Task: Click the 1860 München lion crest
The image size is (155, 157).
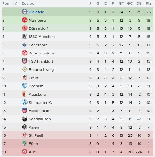Action: (25, 36)
